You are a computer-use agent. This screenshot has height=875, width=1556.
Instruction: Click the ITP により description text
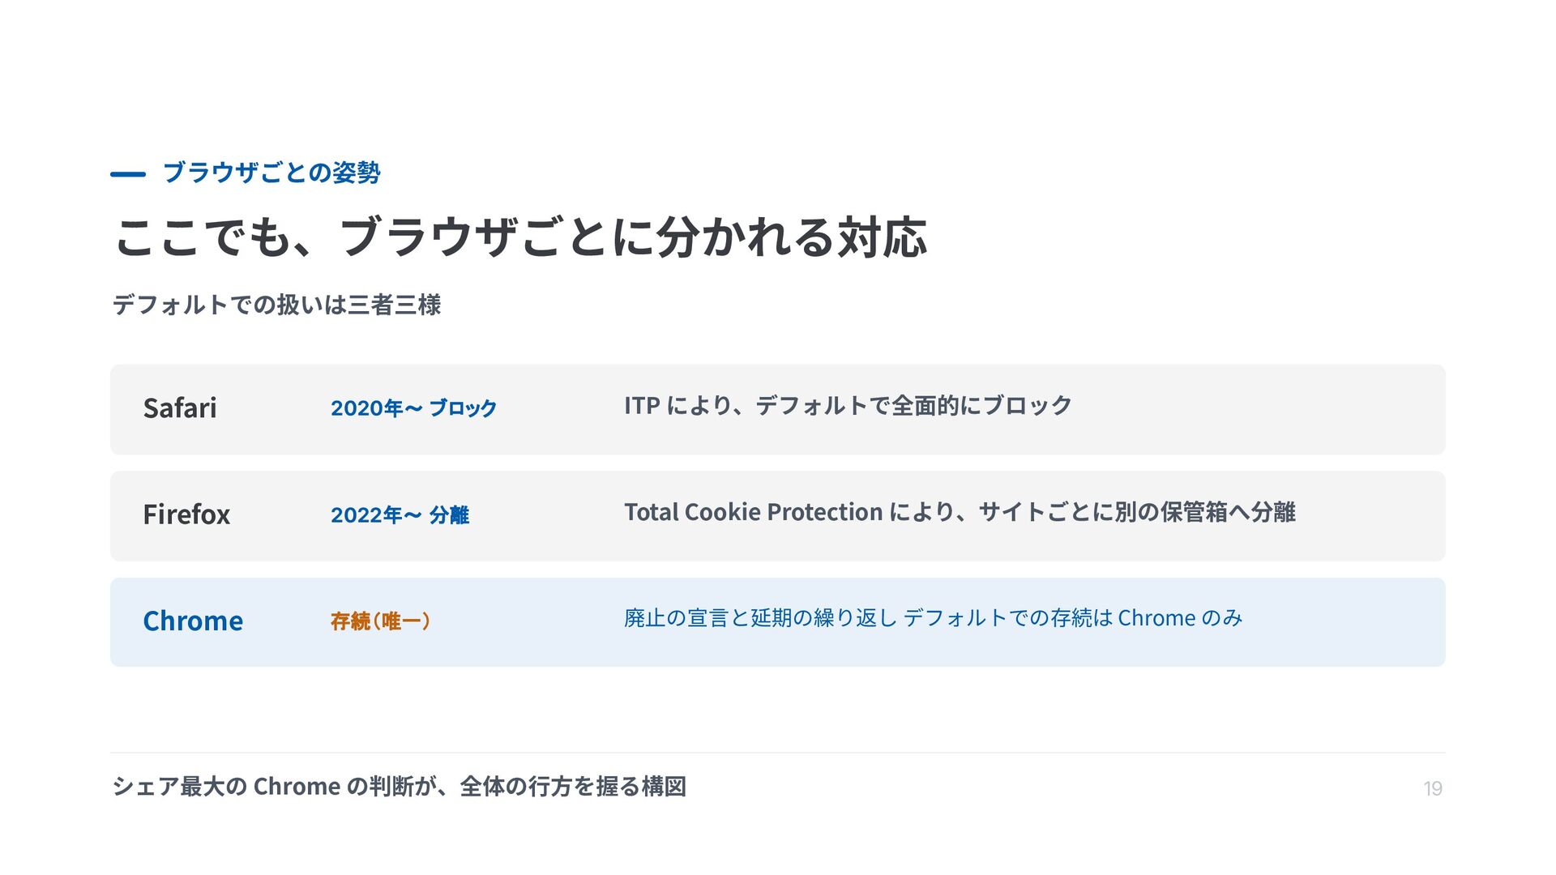(x=848, y=405)
